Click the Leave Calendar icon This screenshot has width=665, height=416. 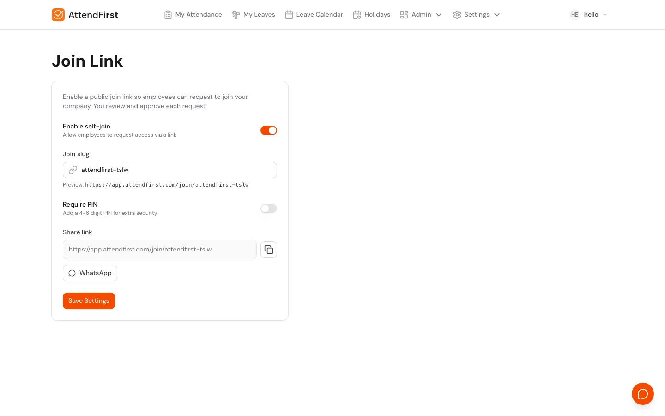[x=289, y=15]
